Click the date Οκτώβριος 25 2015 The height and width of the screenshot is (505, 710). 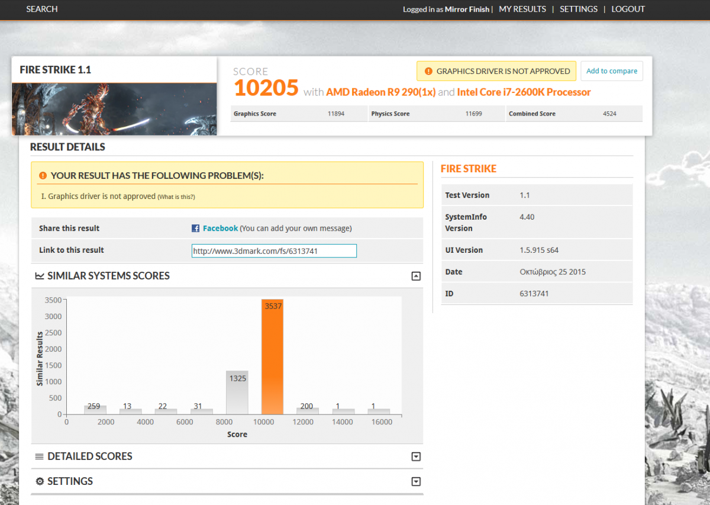552,272
